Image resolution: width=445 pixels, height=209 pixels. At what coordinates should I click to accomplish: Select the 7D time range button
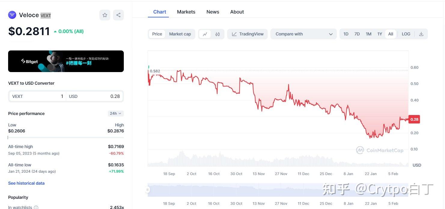(357, 34)
